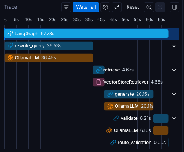
Task: Select the generate 20.15s span bar
Action: point(129,94)
